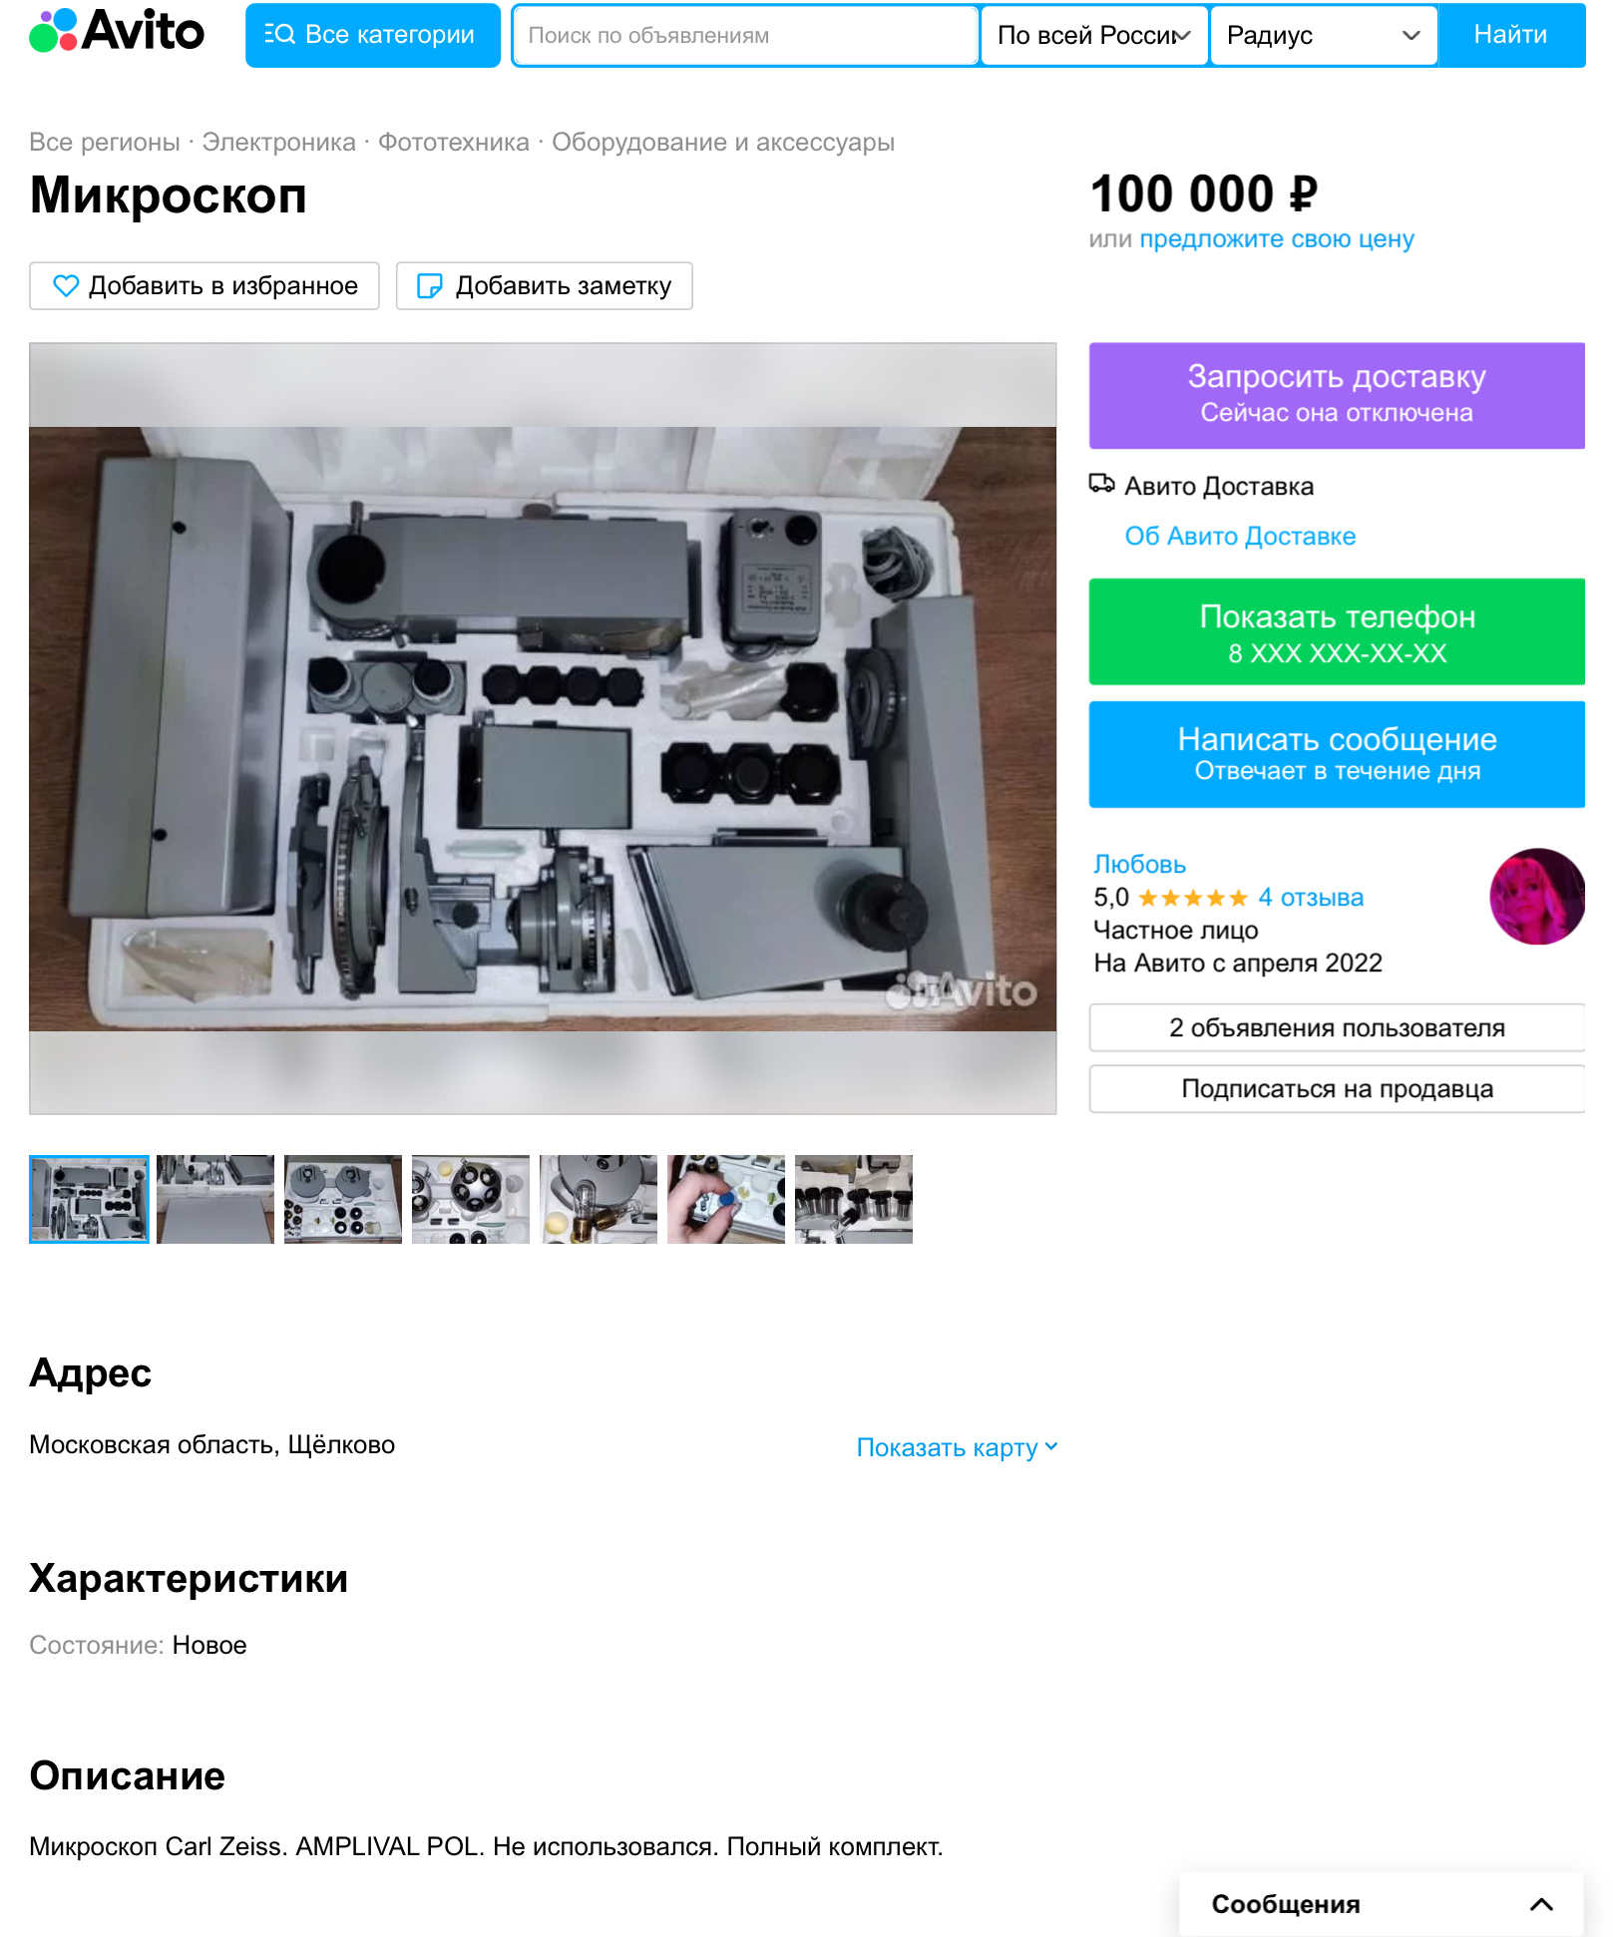Image resolution: width=1616 pixels, height=1937 pixels.
Task: Select the last photo thumbnail with lenses
Action: 854,1199
